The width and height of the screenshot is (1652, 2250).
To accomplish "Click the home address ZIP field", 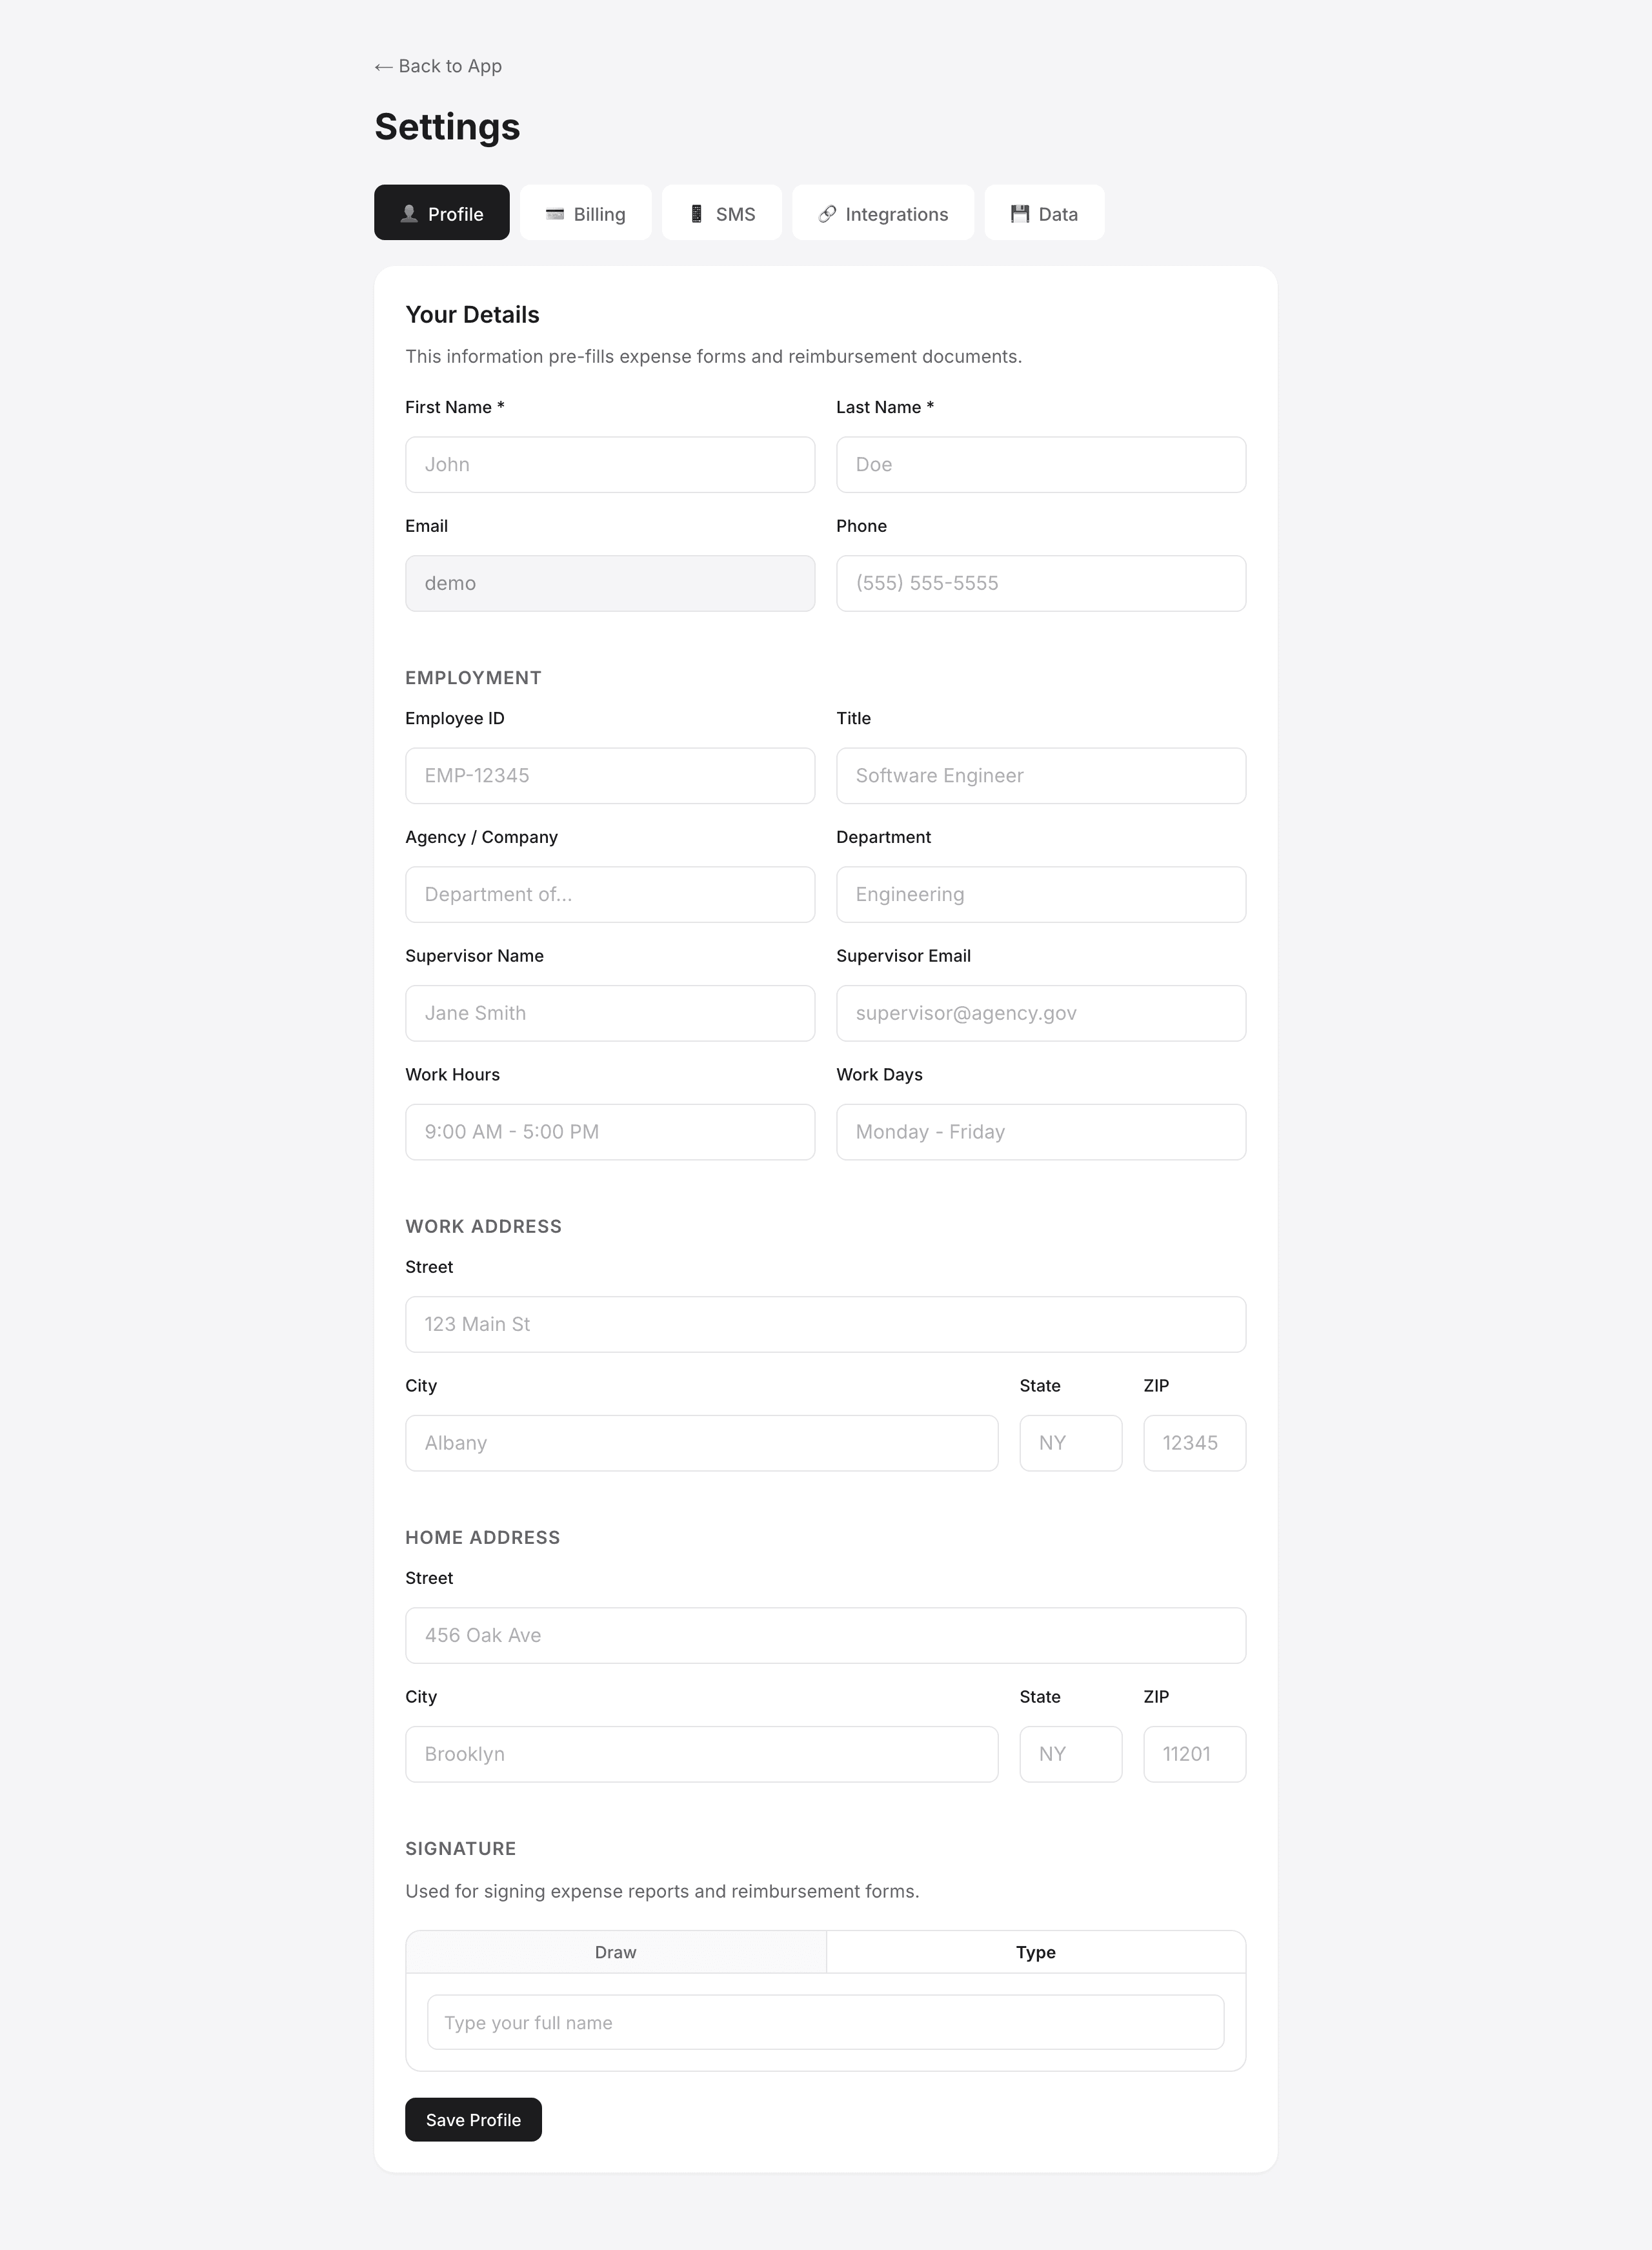I will tap(1194, 1754).
